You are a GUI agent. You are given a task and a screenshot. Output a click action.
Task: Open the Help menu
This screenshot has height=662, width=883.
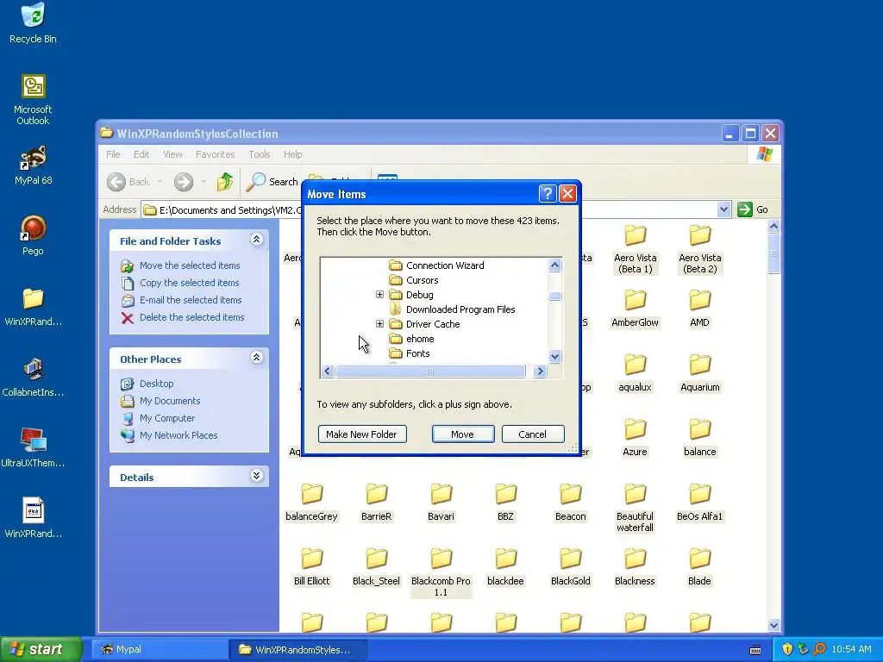coord(293,154)
